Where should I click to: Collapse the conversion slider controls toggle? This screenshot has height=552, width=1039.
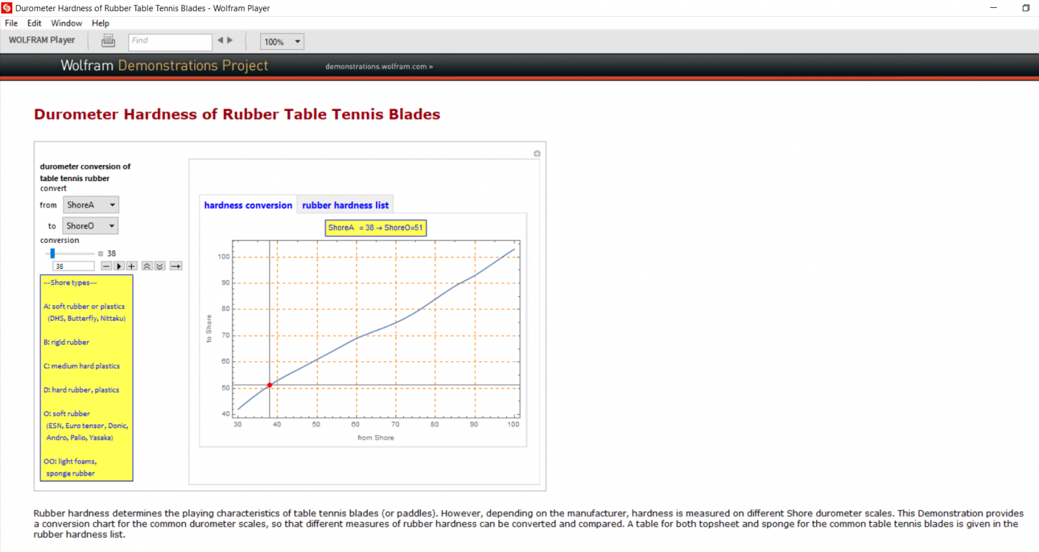[x=101, y=254]
